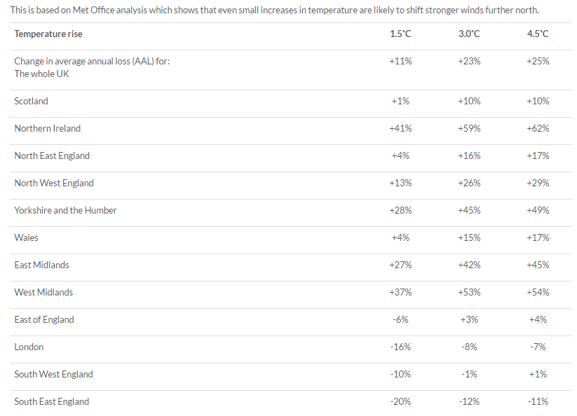Click the +41% value for Northern Ireland
Viewport: 577px width, 416px height.
(x=400, y=128)
